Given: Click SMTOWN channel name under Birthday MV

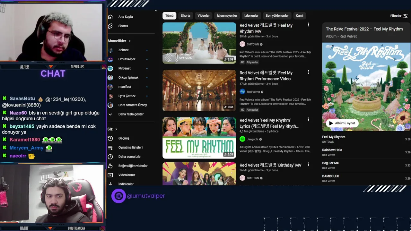Looking at the screenshot, I should pyautogui.click(x=253, y=178).
